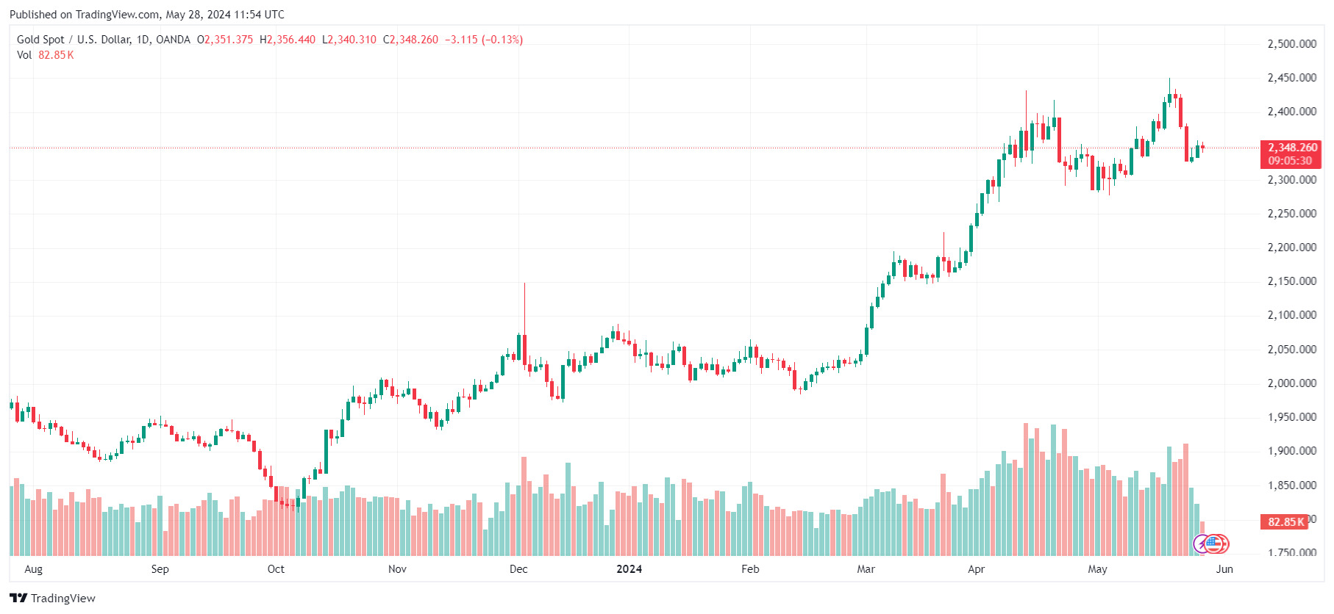Click the 2,200.000 price scale label
1334x614 pixels.
(x=1291, y=248)
